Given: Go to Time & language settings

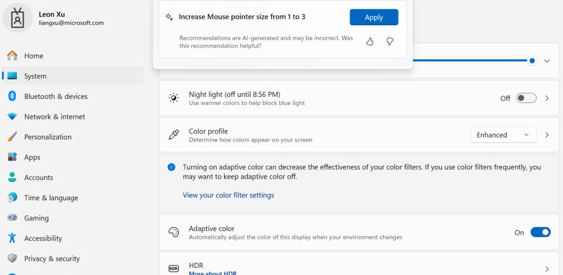Looking at the screenshot, I should [x=51, y=198].
